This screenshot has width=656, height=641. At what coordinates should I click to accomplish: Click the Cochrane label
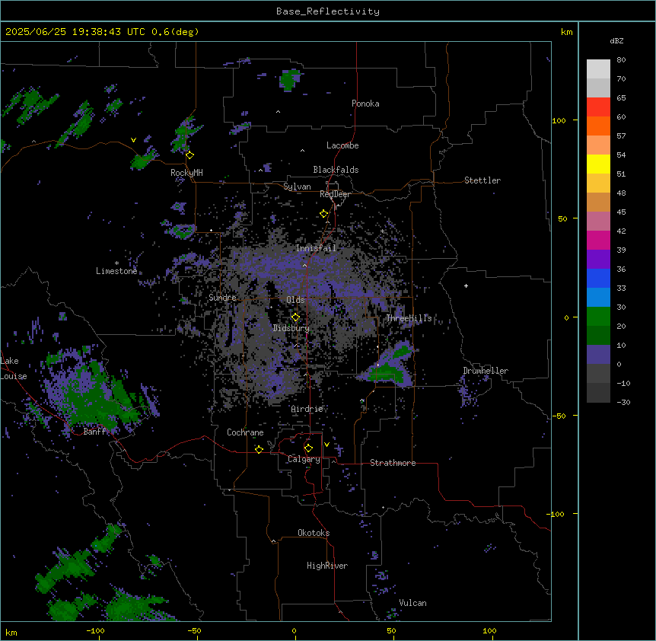(245, 432)
